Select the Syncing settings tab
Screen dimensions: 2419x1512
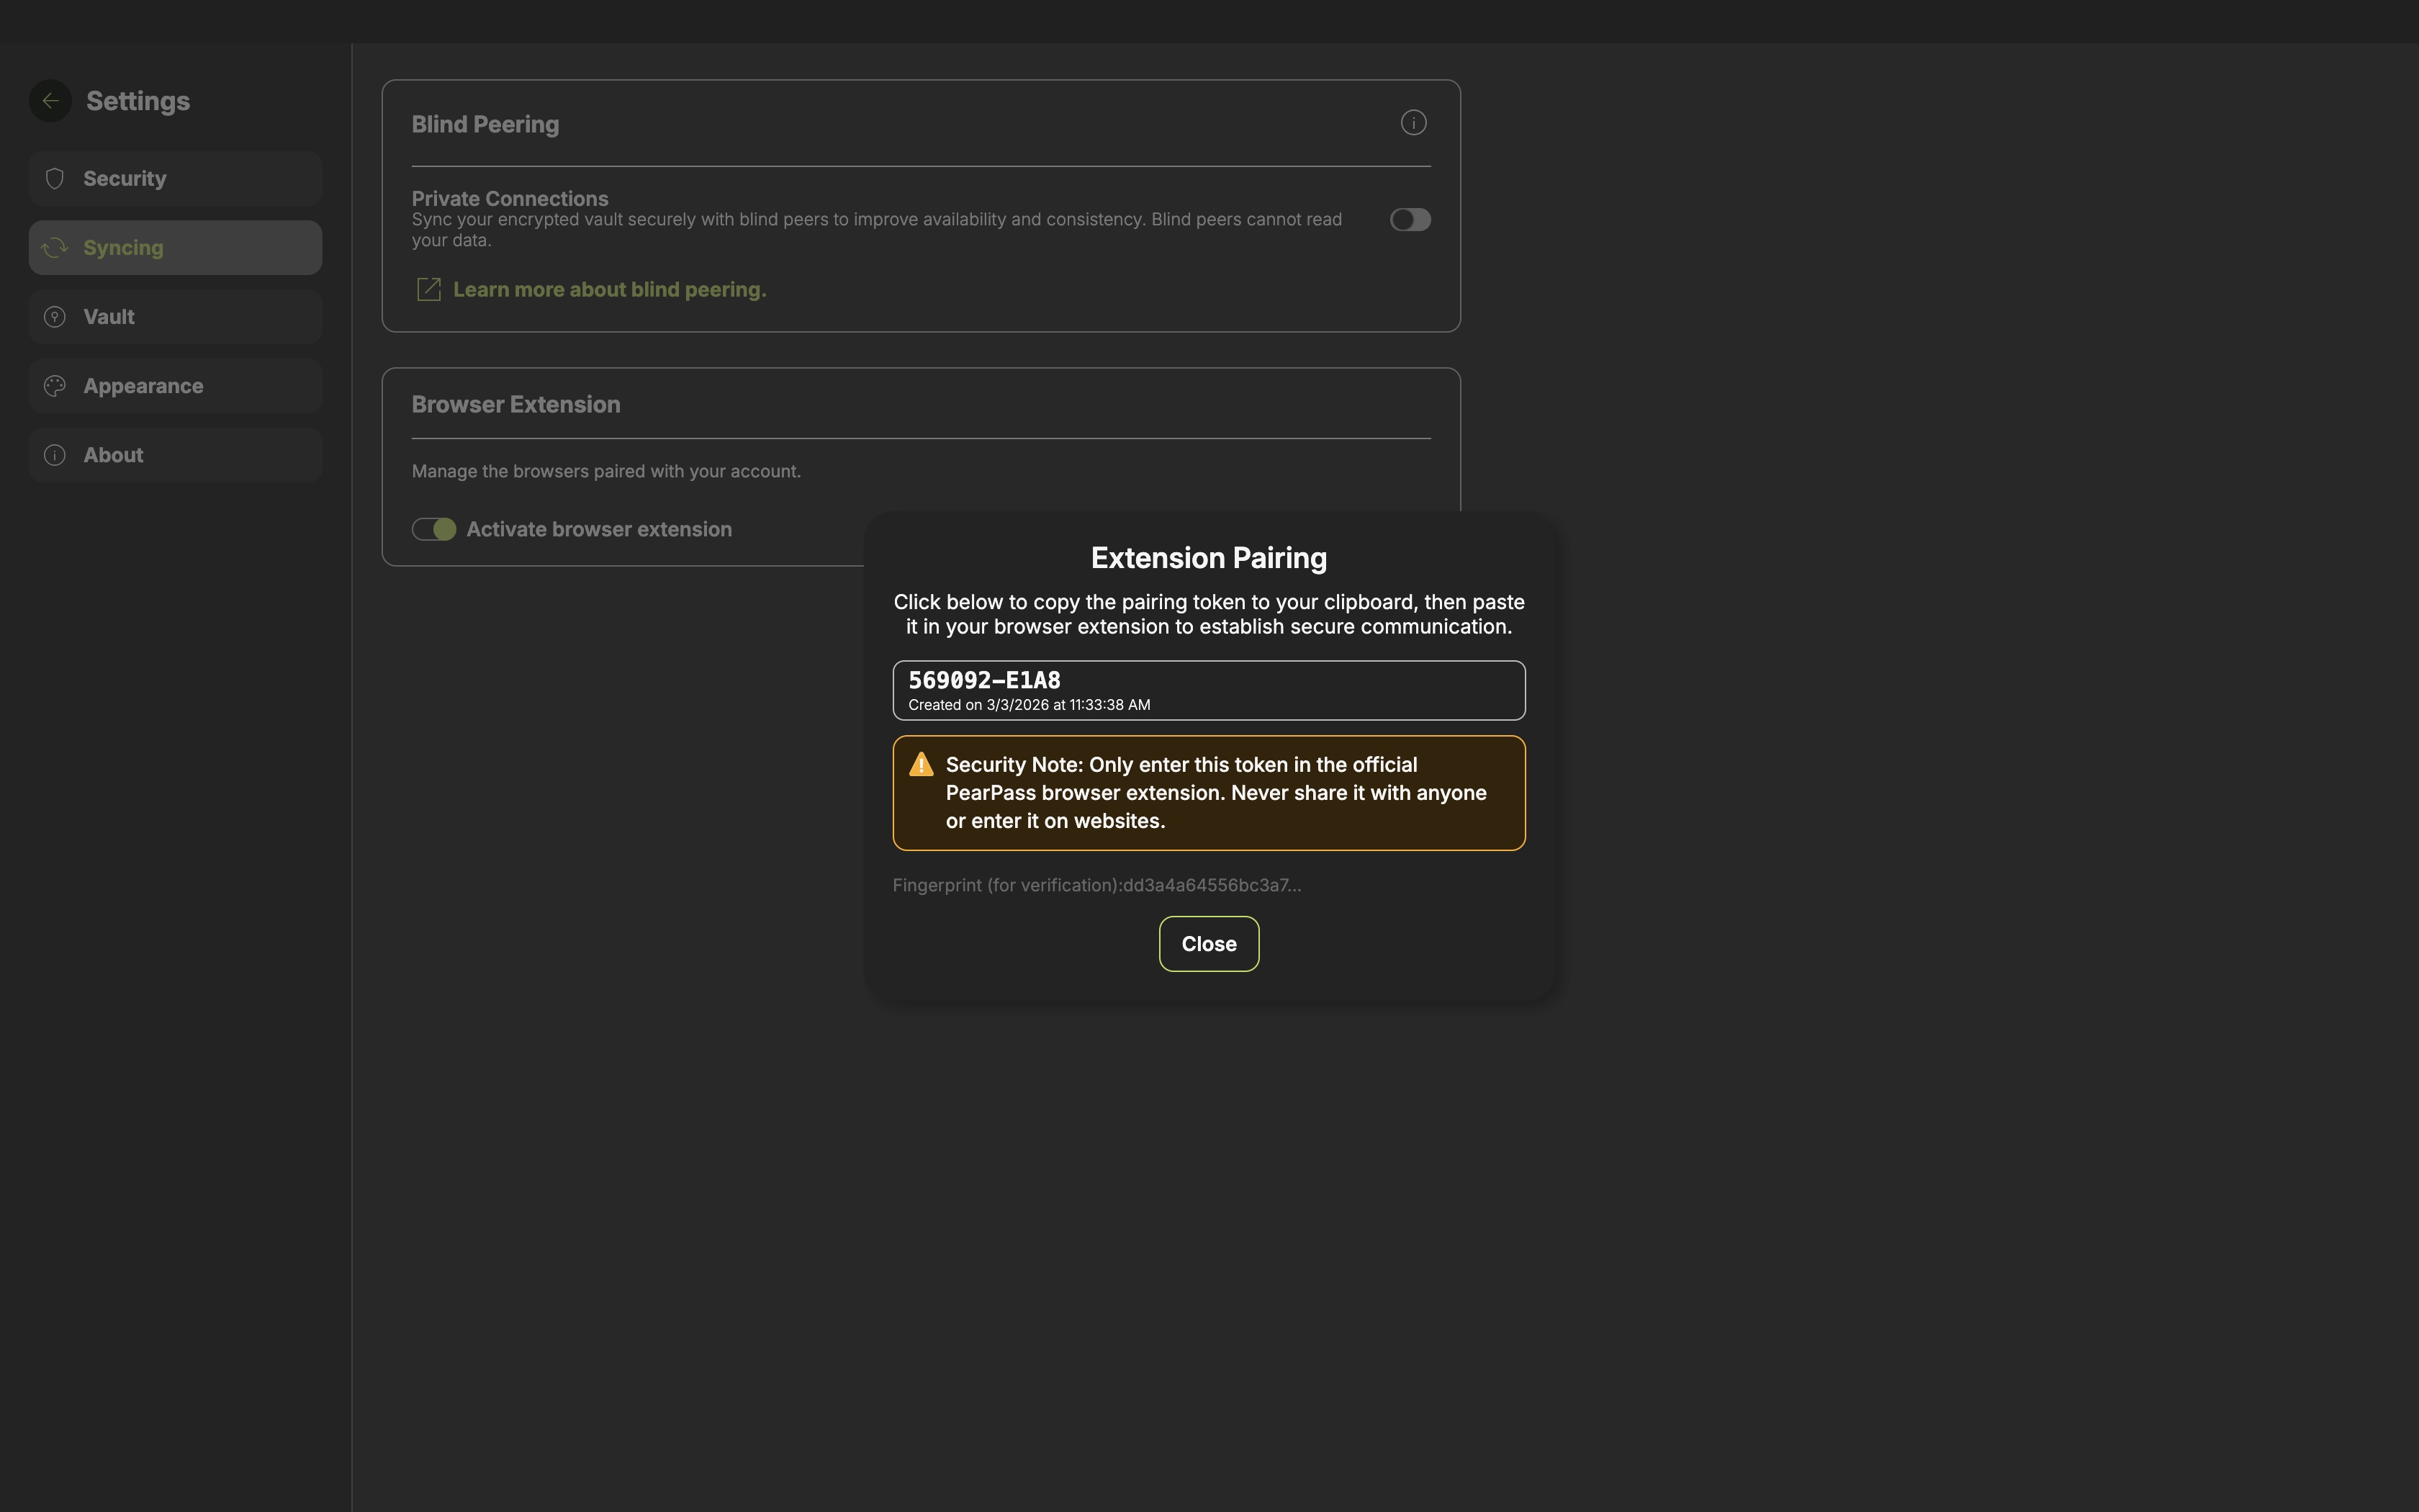(x=175, y=248)
